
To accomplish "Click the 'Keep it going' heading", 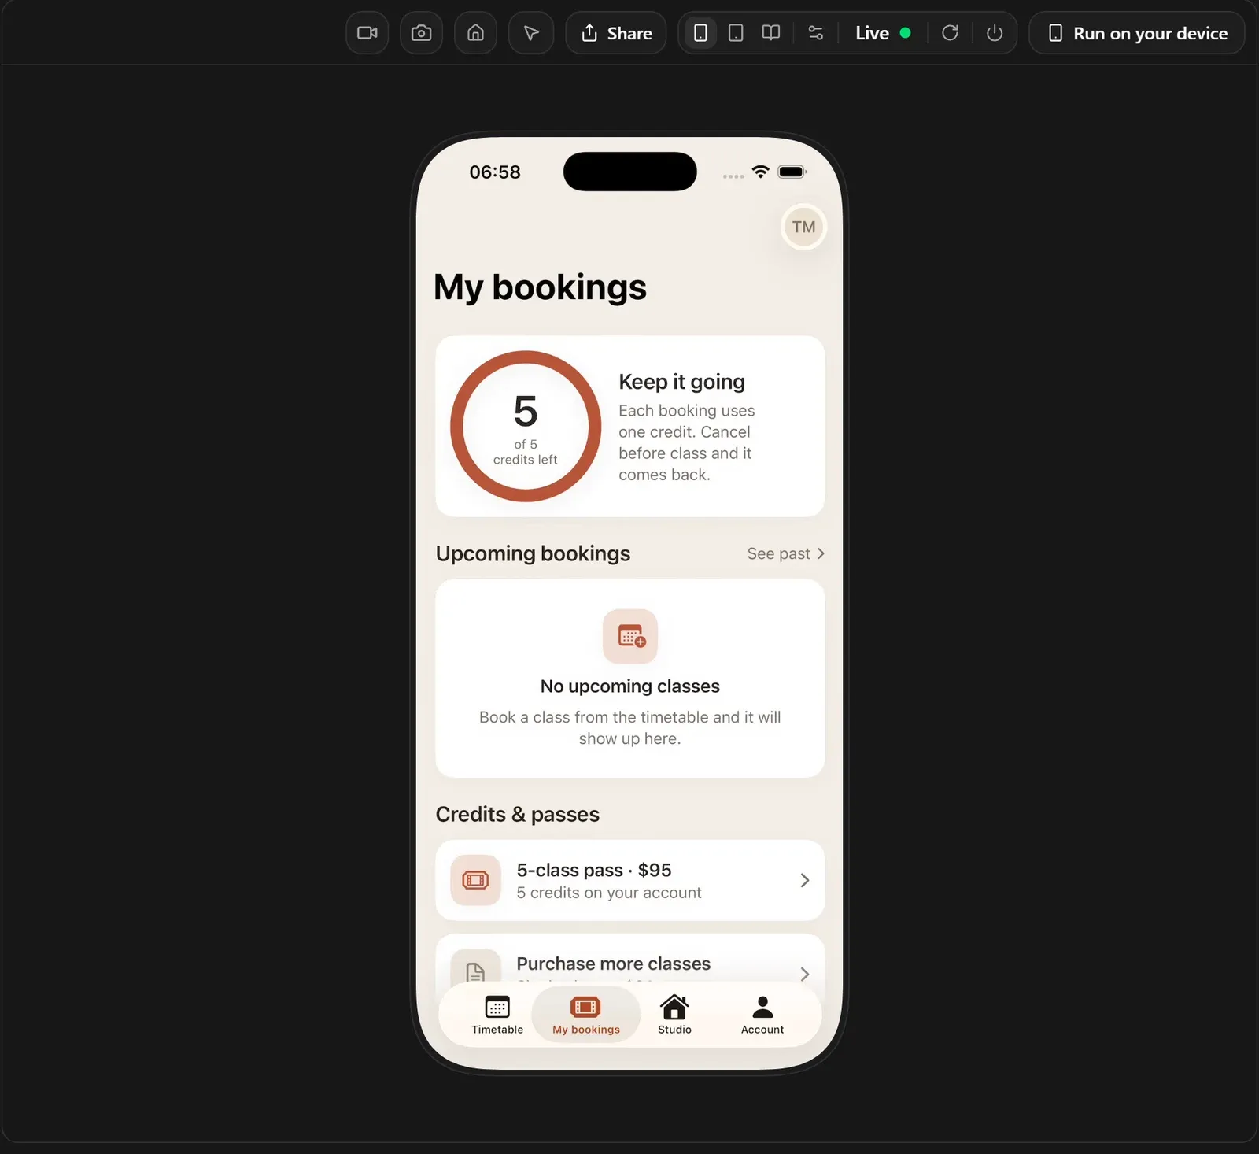I will [681, 382].
